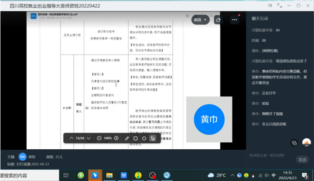This screenshot has height=181, width=314.
Task: Click the share stream icon
Action: [218, 20]
